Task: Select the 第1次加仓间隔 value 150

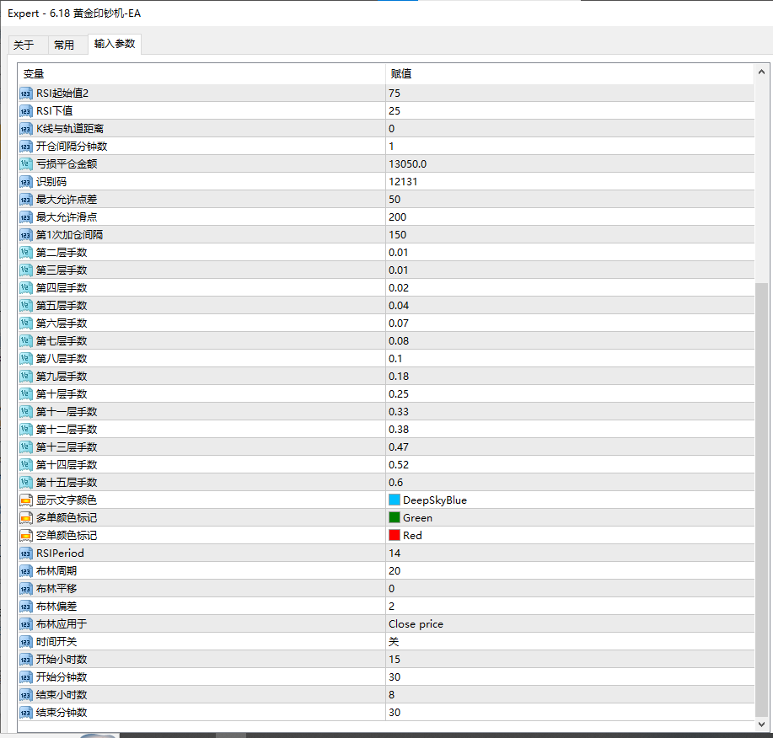Action: (397, 235)
